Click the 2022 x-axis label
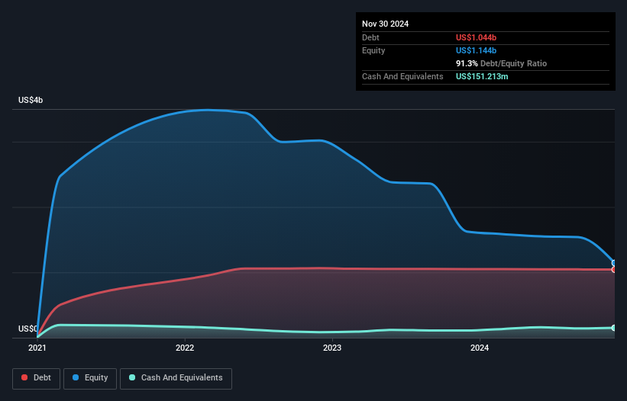Screen dimensions: 627x401 pyautogui.click(x=185, y=348)
